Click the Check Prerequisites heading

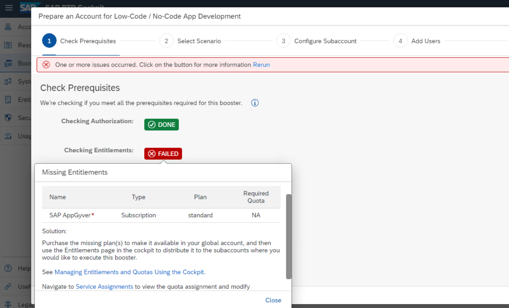click(x=80, y=88)
